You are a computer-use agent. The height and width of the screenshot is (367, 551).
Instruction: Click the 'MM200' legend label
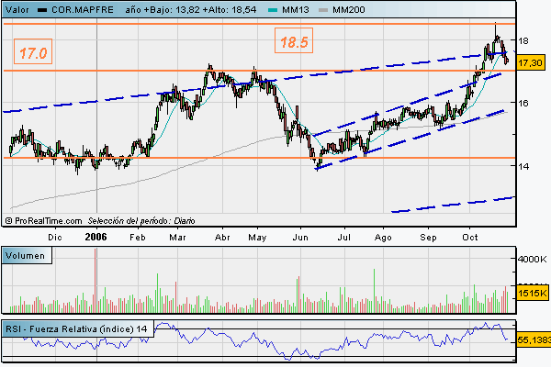click(x=349, y=10)
